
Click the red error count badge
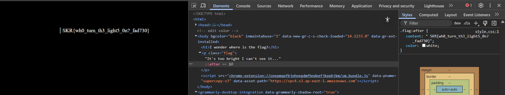469,5
